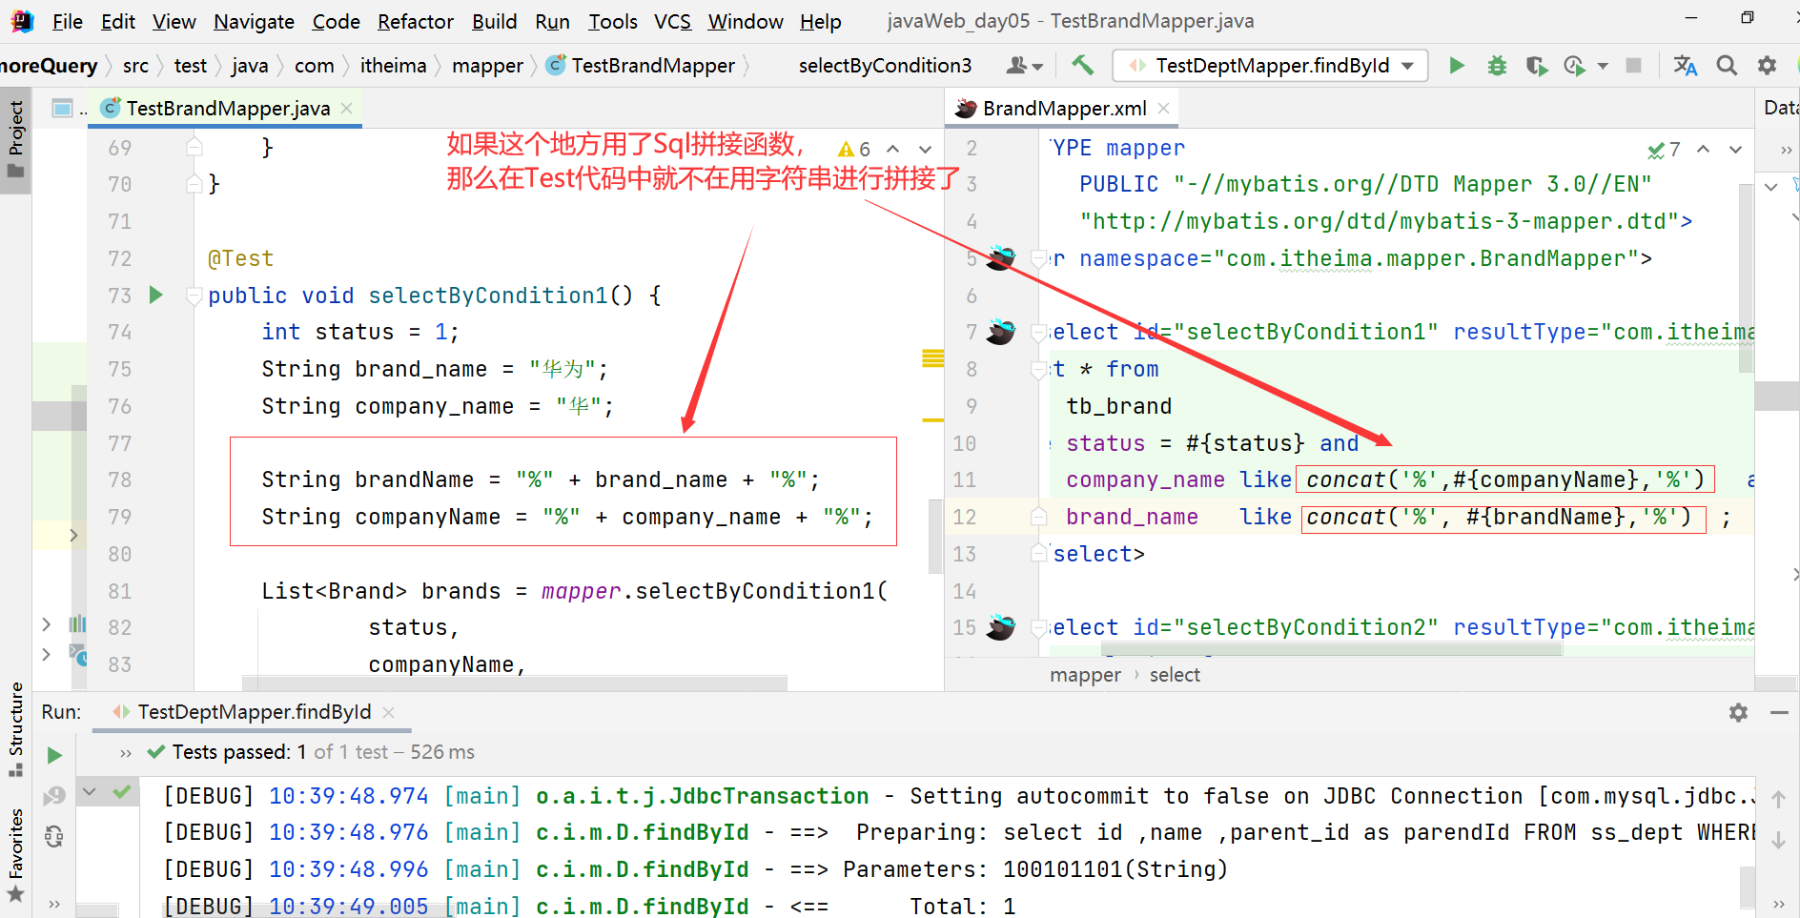The width and height of the screenshot is (1800, 918).
Task: Click the select breadcrumb in XML editor
Action: coord(1175,675)
